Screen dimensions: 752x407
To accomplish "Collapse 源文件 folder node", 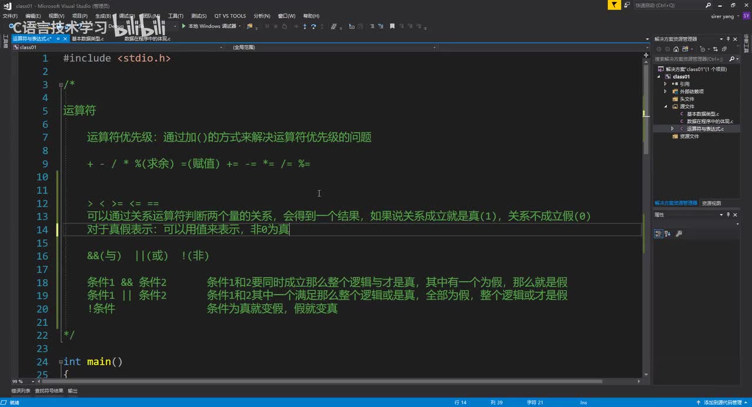I will click(x=666, y=107).
